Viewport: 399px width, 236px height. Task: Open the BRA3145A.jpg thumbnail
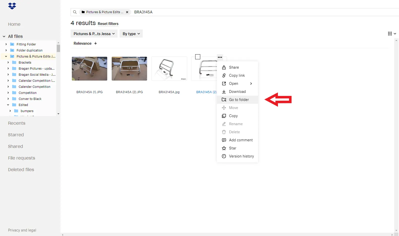pyautogui.click(x=169, y=69)
